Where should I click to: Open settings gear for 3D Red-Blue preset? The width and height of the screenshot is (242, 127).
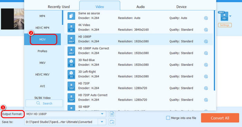pos(206,65)
